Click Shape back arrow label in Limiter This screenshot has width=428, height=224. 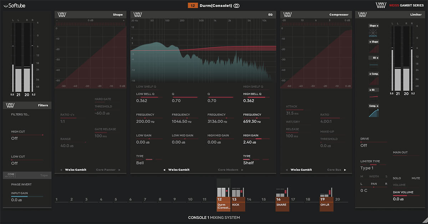pos(373,42)
